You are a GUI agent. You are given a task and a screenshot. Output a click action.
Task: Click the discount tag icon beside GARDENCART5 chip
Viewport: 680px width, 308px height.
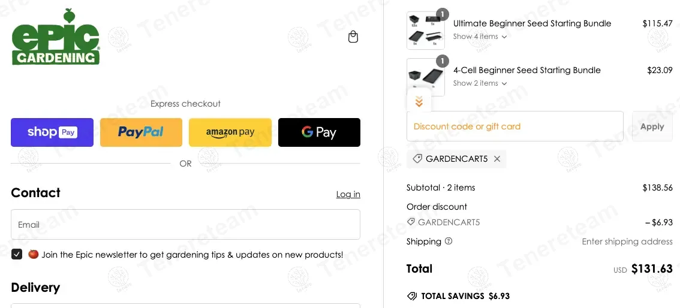[417, 159]
